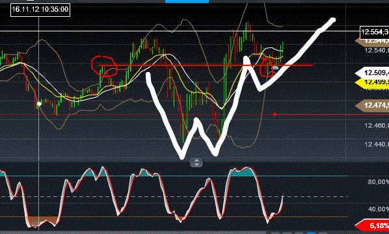Select the brown 12.474,9 price tag
This screenshot has width=389, height=234.
(373, 106)
